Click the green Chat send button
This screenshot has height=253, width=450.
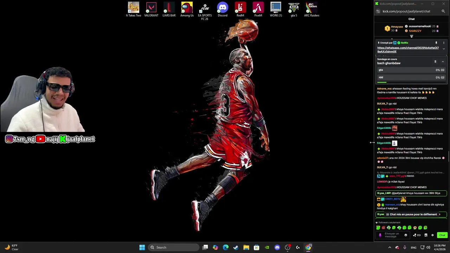point(442,235)
